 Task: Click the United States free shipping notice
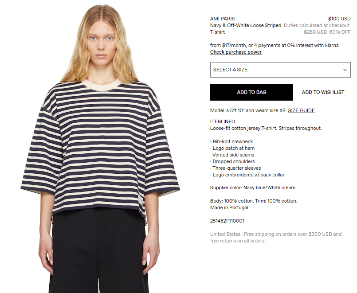(276, 238)
